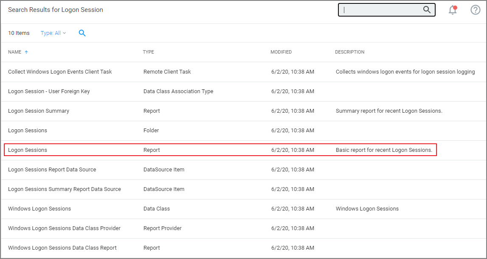Open Logon Sessions Report Data Source
487x259 pixels.
click(52, 169)
